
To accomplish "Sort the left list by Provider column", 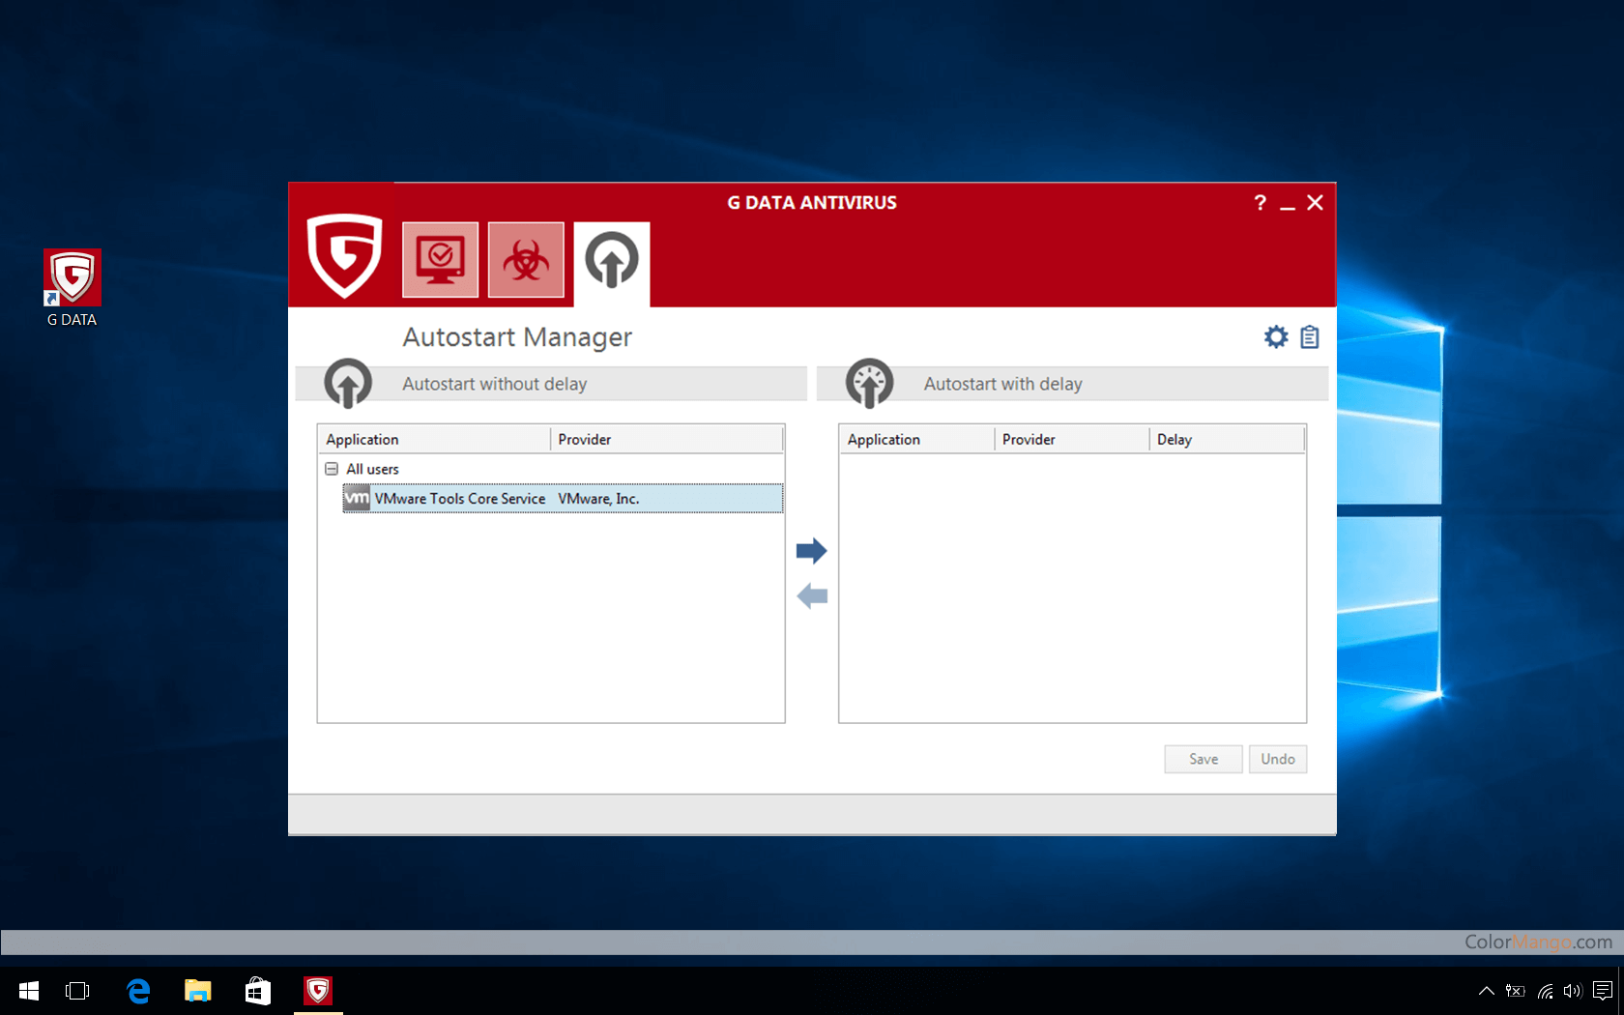I will 584,438.
